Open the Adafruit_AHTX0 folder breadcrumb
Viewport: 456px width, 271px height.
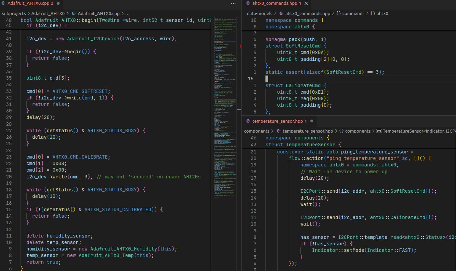click(x=48, y=14)
